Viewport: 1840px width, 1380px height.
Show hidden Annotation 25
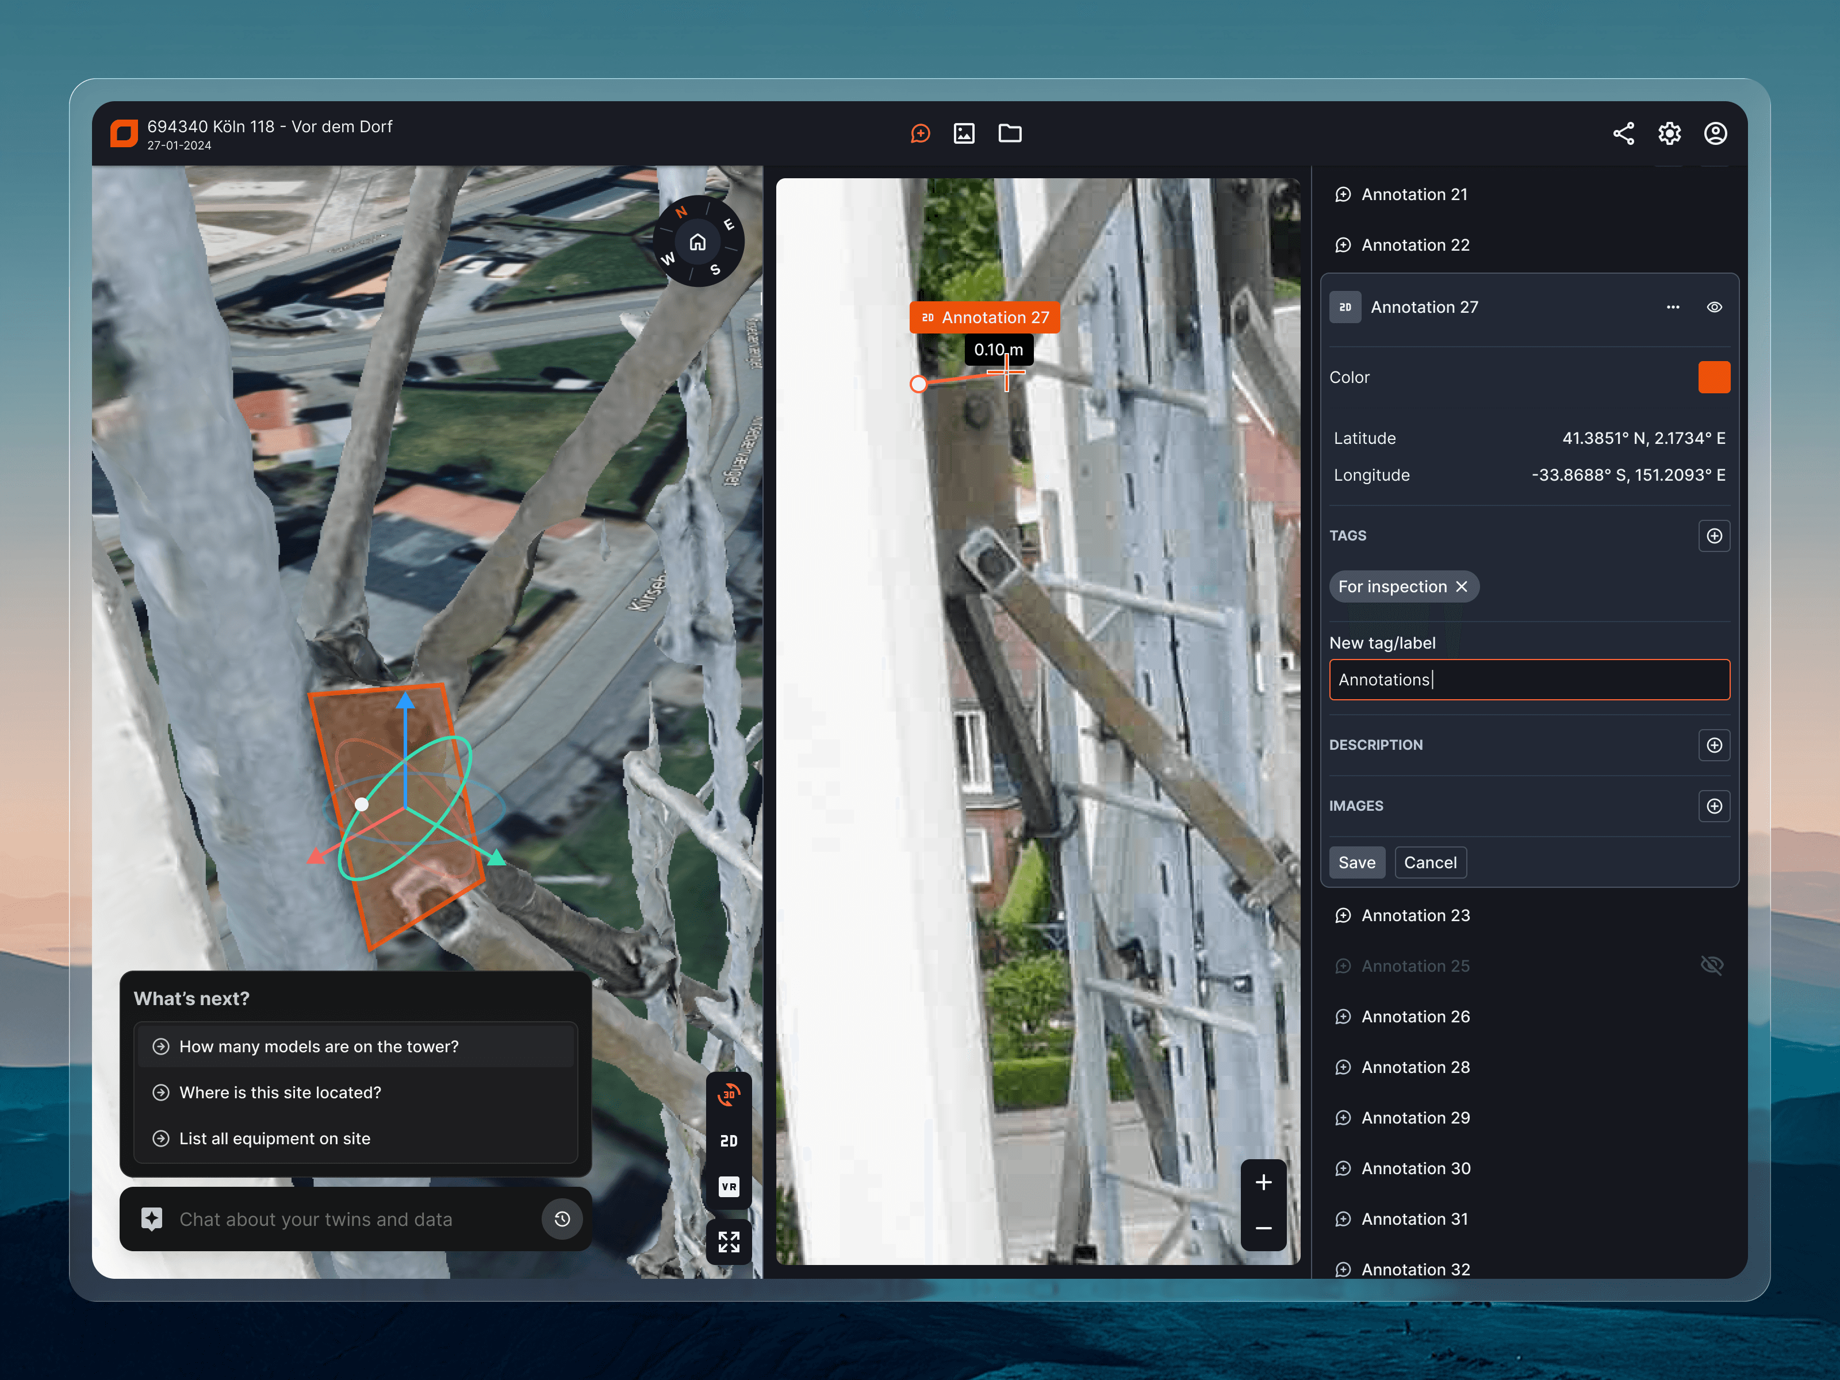pos(1712,965)
